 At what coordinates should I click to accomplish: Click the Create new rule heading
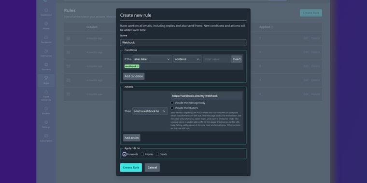pos(136,15)
